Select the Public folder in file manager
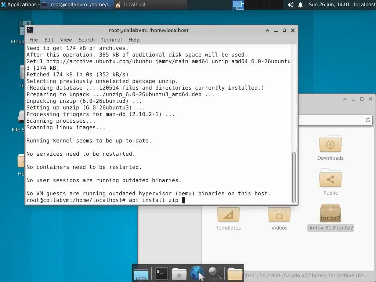The height and width of the screenshot is (282, 376). tap(330, 182)
